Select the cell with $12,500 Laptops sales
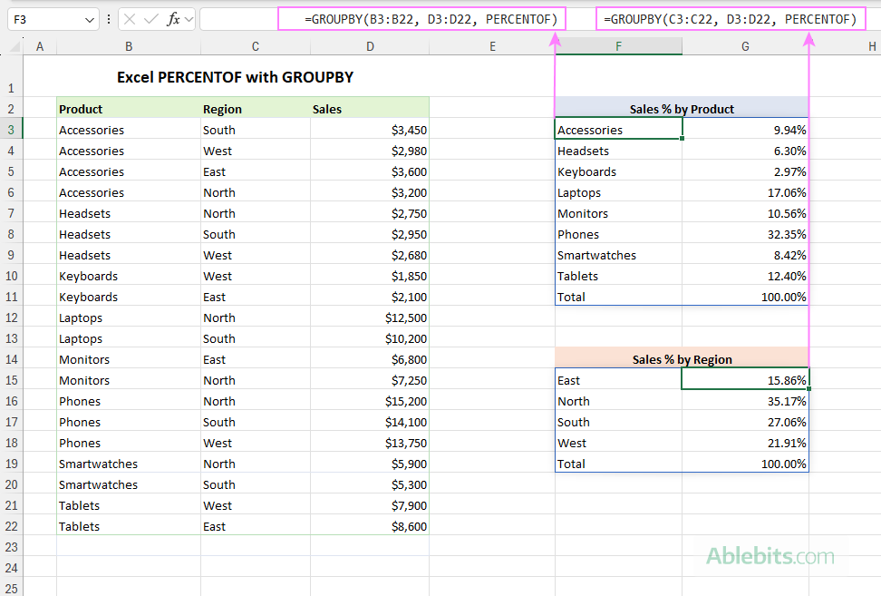The height and width of the screenshot is (596, 881). [370, 318]
